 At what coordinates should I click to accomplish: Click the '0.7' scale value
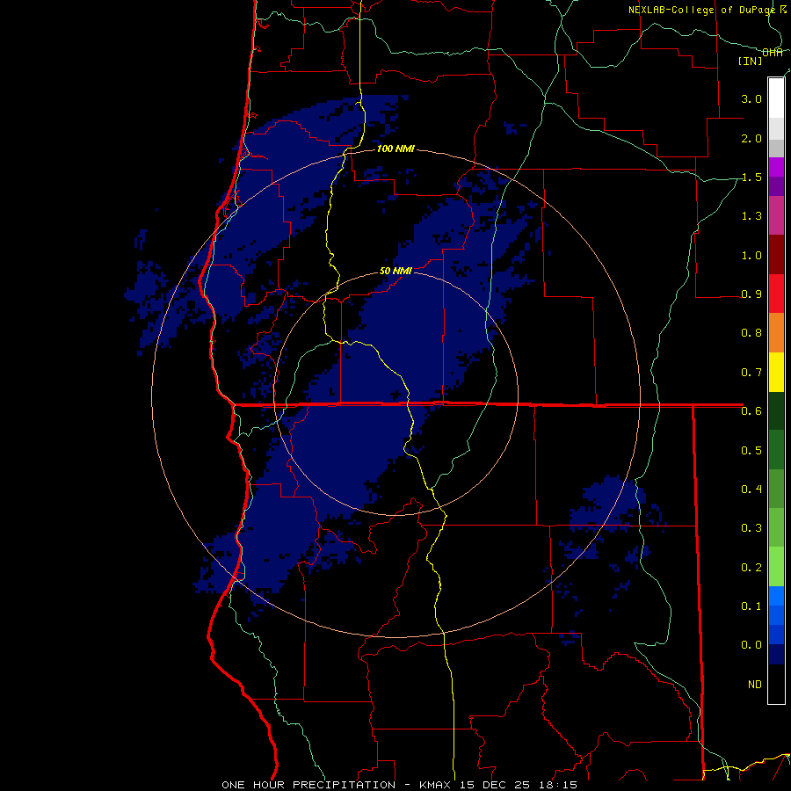[751, 373]
